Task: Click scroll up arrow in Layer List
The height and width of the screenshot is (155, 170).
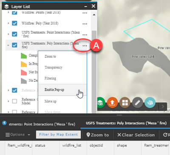Action: click(x=94, y=14)
